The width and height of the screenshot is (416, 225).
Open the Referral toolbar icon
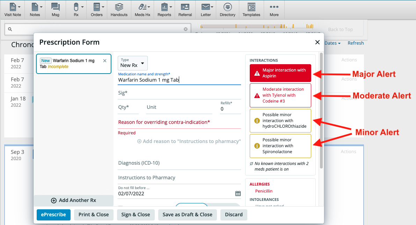[x=185, y=7]
